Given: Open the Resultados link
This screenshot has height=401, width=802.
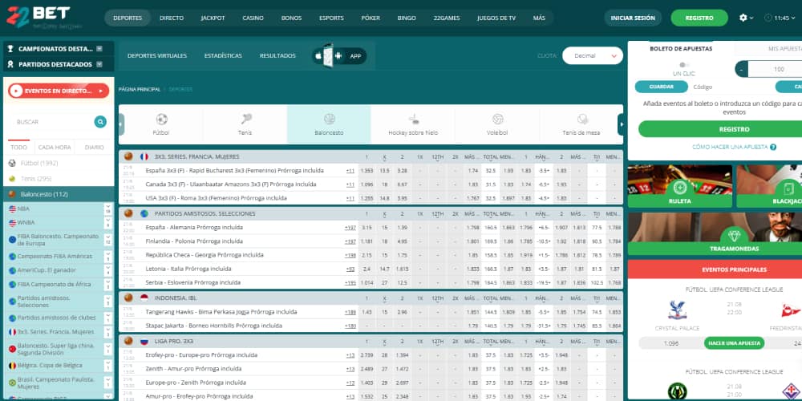Looking at the screenshot, I should (277, 56).
